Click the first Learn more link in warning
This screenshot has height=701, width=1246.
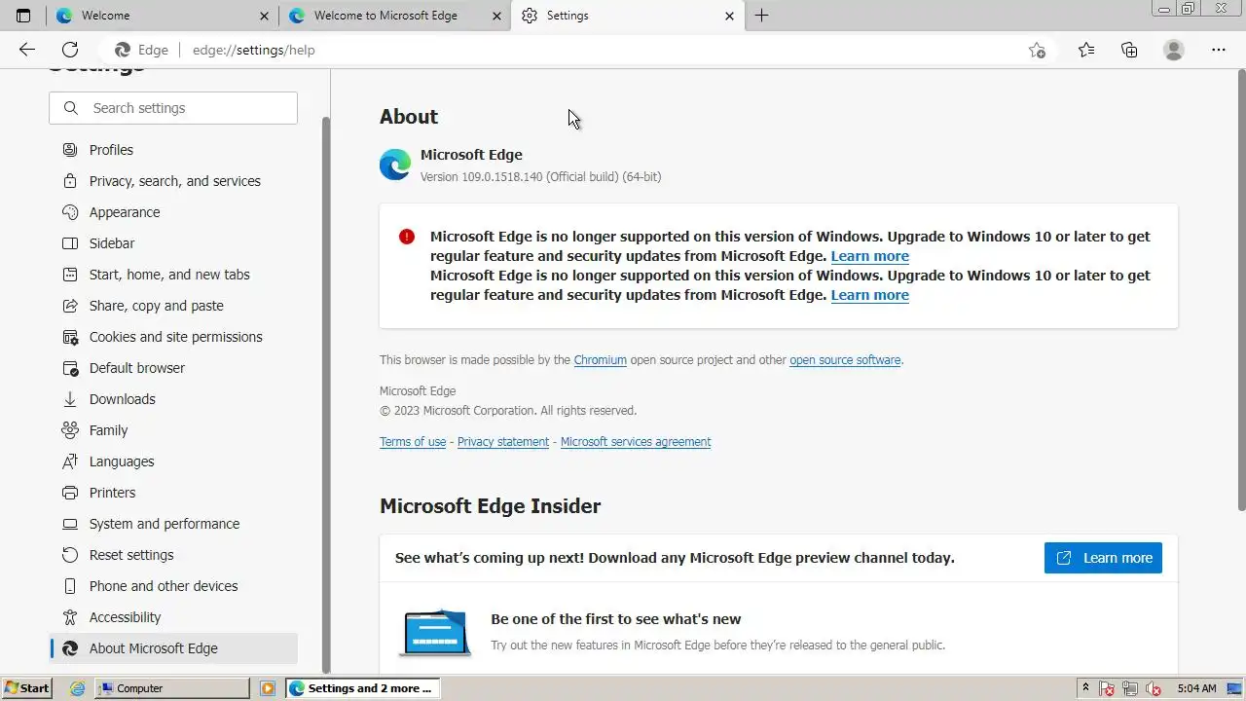click(x=869, y=256)
